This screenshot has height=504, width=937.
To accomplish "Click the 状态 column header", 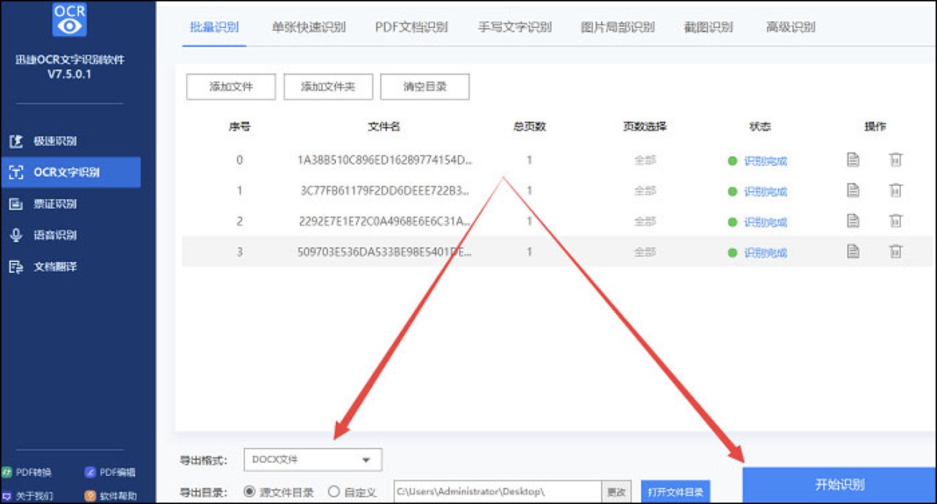I will pyautogui.click(x=760, y=127).
